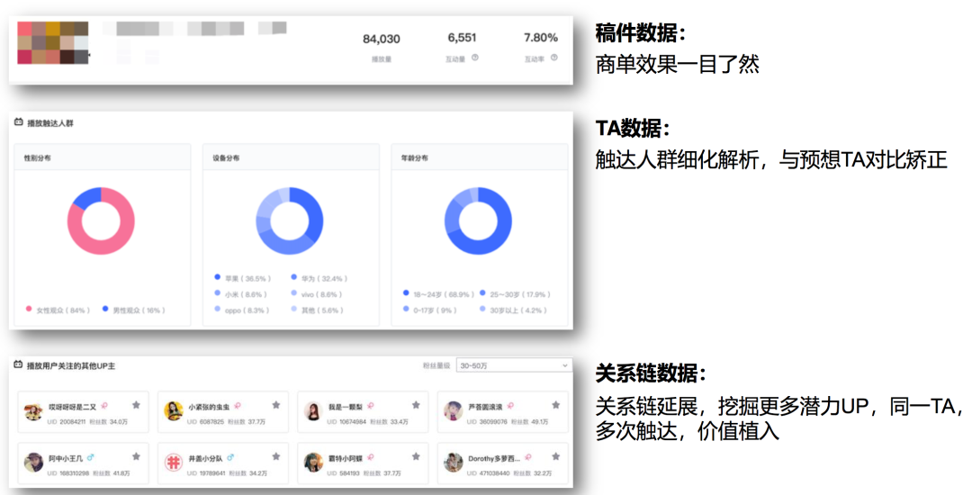Click the TV icon beside 播放触达人群
This screenshot has height=495, width=972.
pyautogui.click(x=19, y=122)
